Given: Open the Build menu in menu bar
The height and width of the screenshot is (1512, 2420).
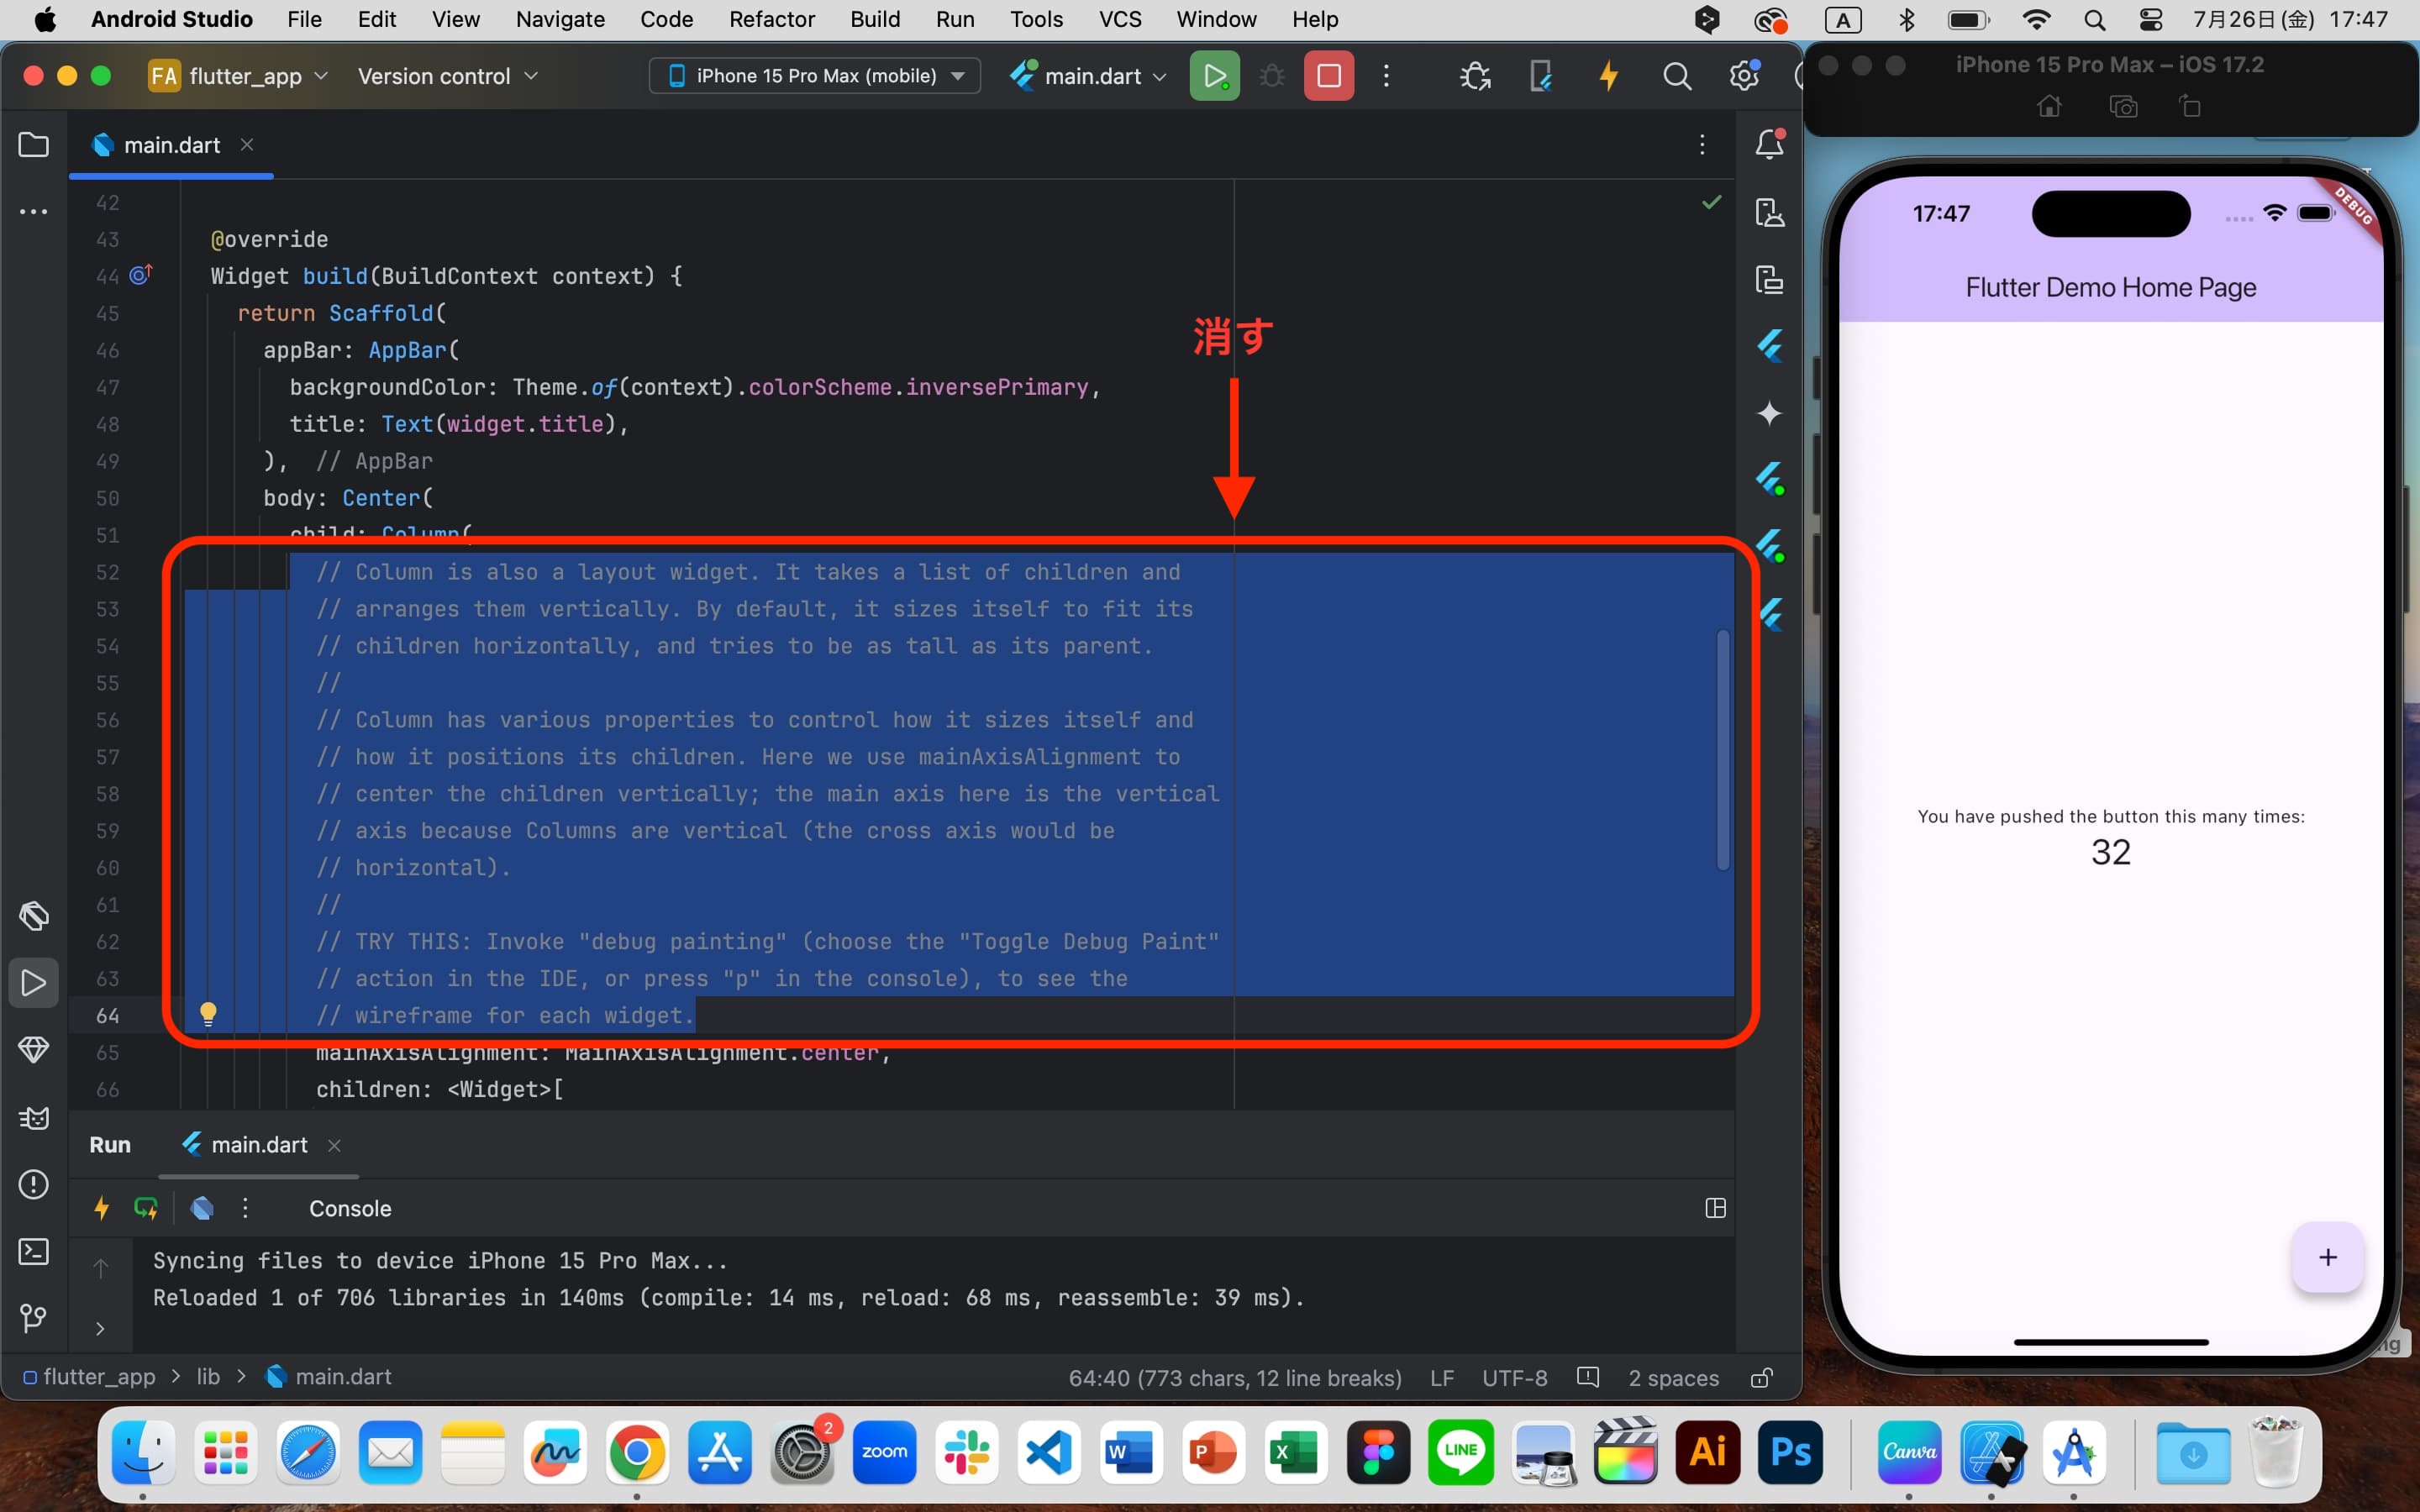Looking at the screenshot, I should pyautogui.click(x=873, y=19).
